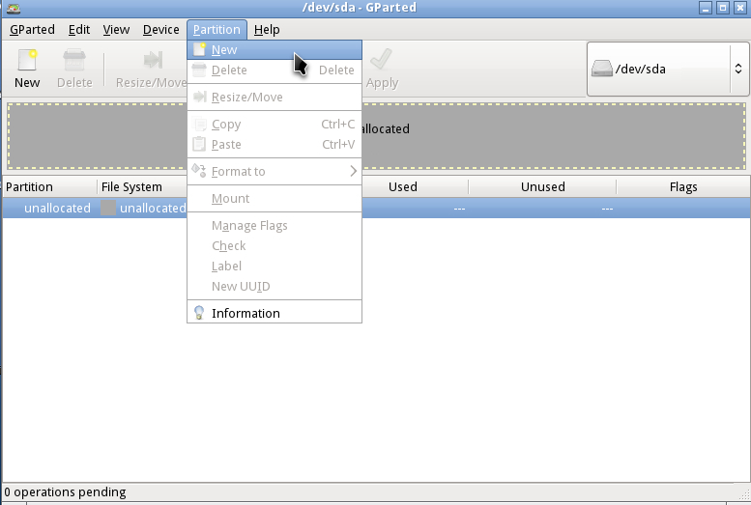This screenshot has height=505, width=751.
Task: Open the /dev/sda device selector dropdown
Action: pos(668,69)
